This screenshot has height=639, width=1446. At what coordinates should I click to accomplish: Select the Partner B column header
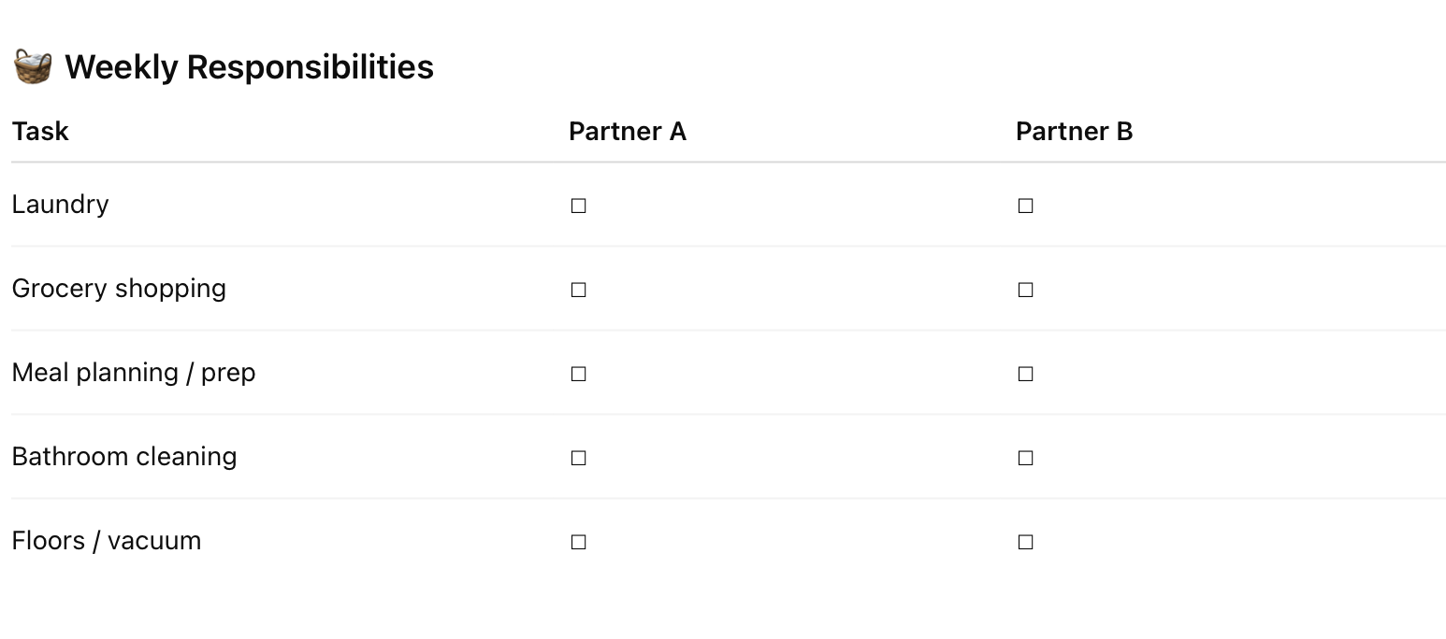click(x=1074, y=131)
